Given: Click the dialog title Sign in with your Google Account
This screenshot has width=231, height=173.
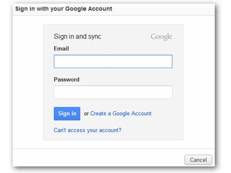Looking at the screenshot, I should coord(64,9).
